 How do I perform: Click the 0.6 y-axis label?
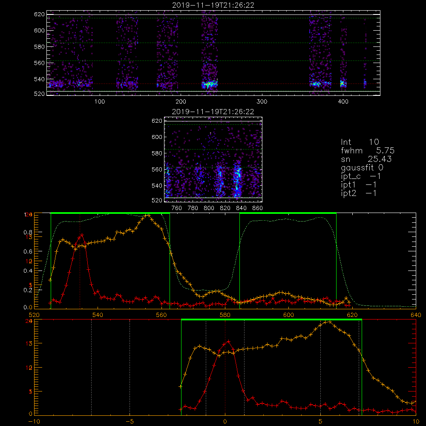click(x=28, y=252)
